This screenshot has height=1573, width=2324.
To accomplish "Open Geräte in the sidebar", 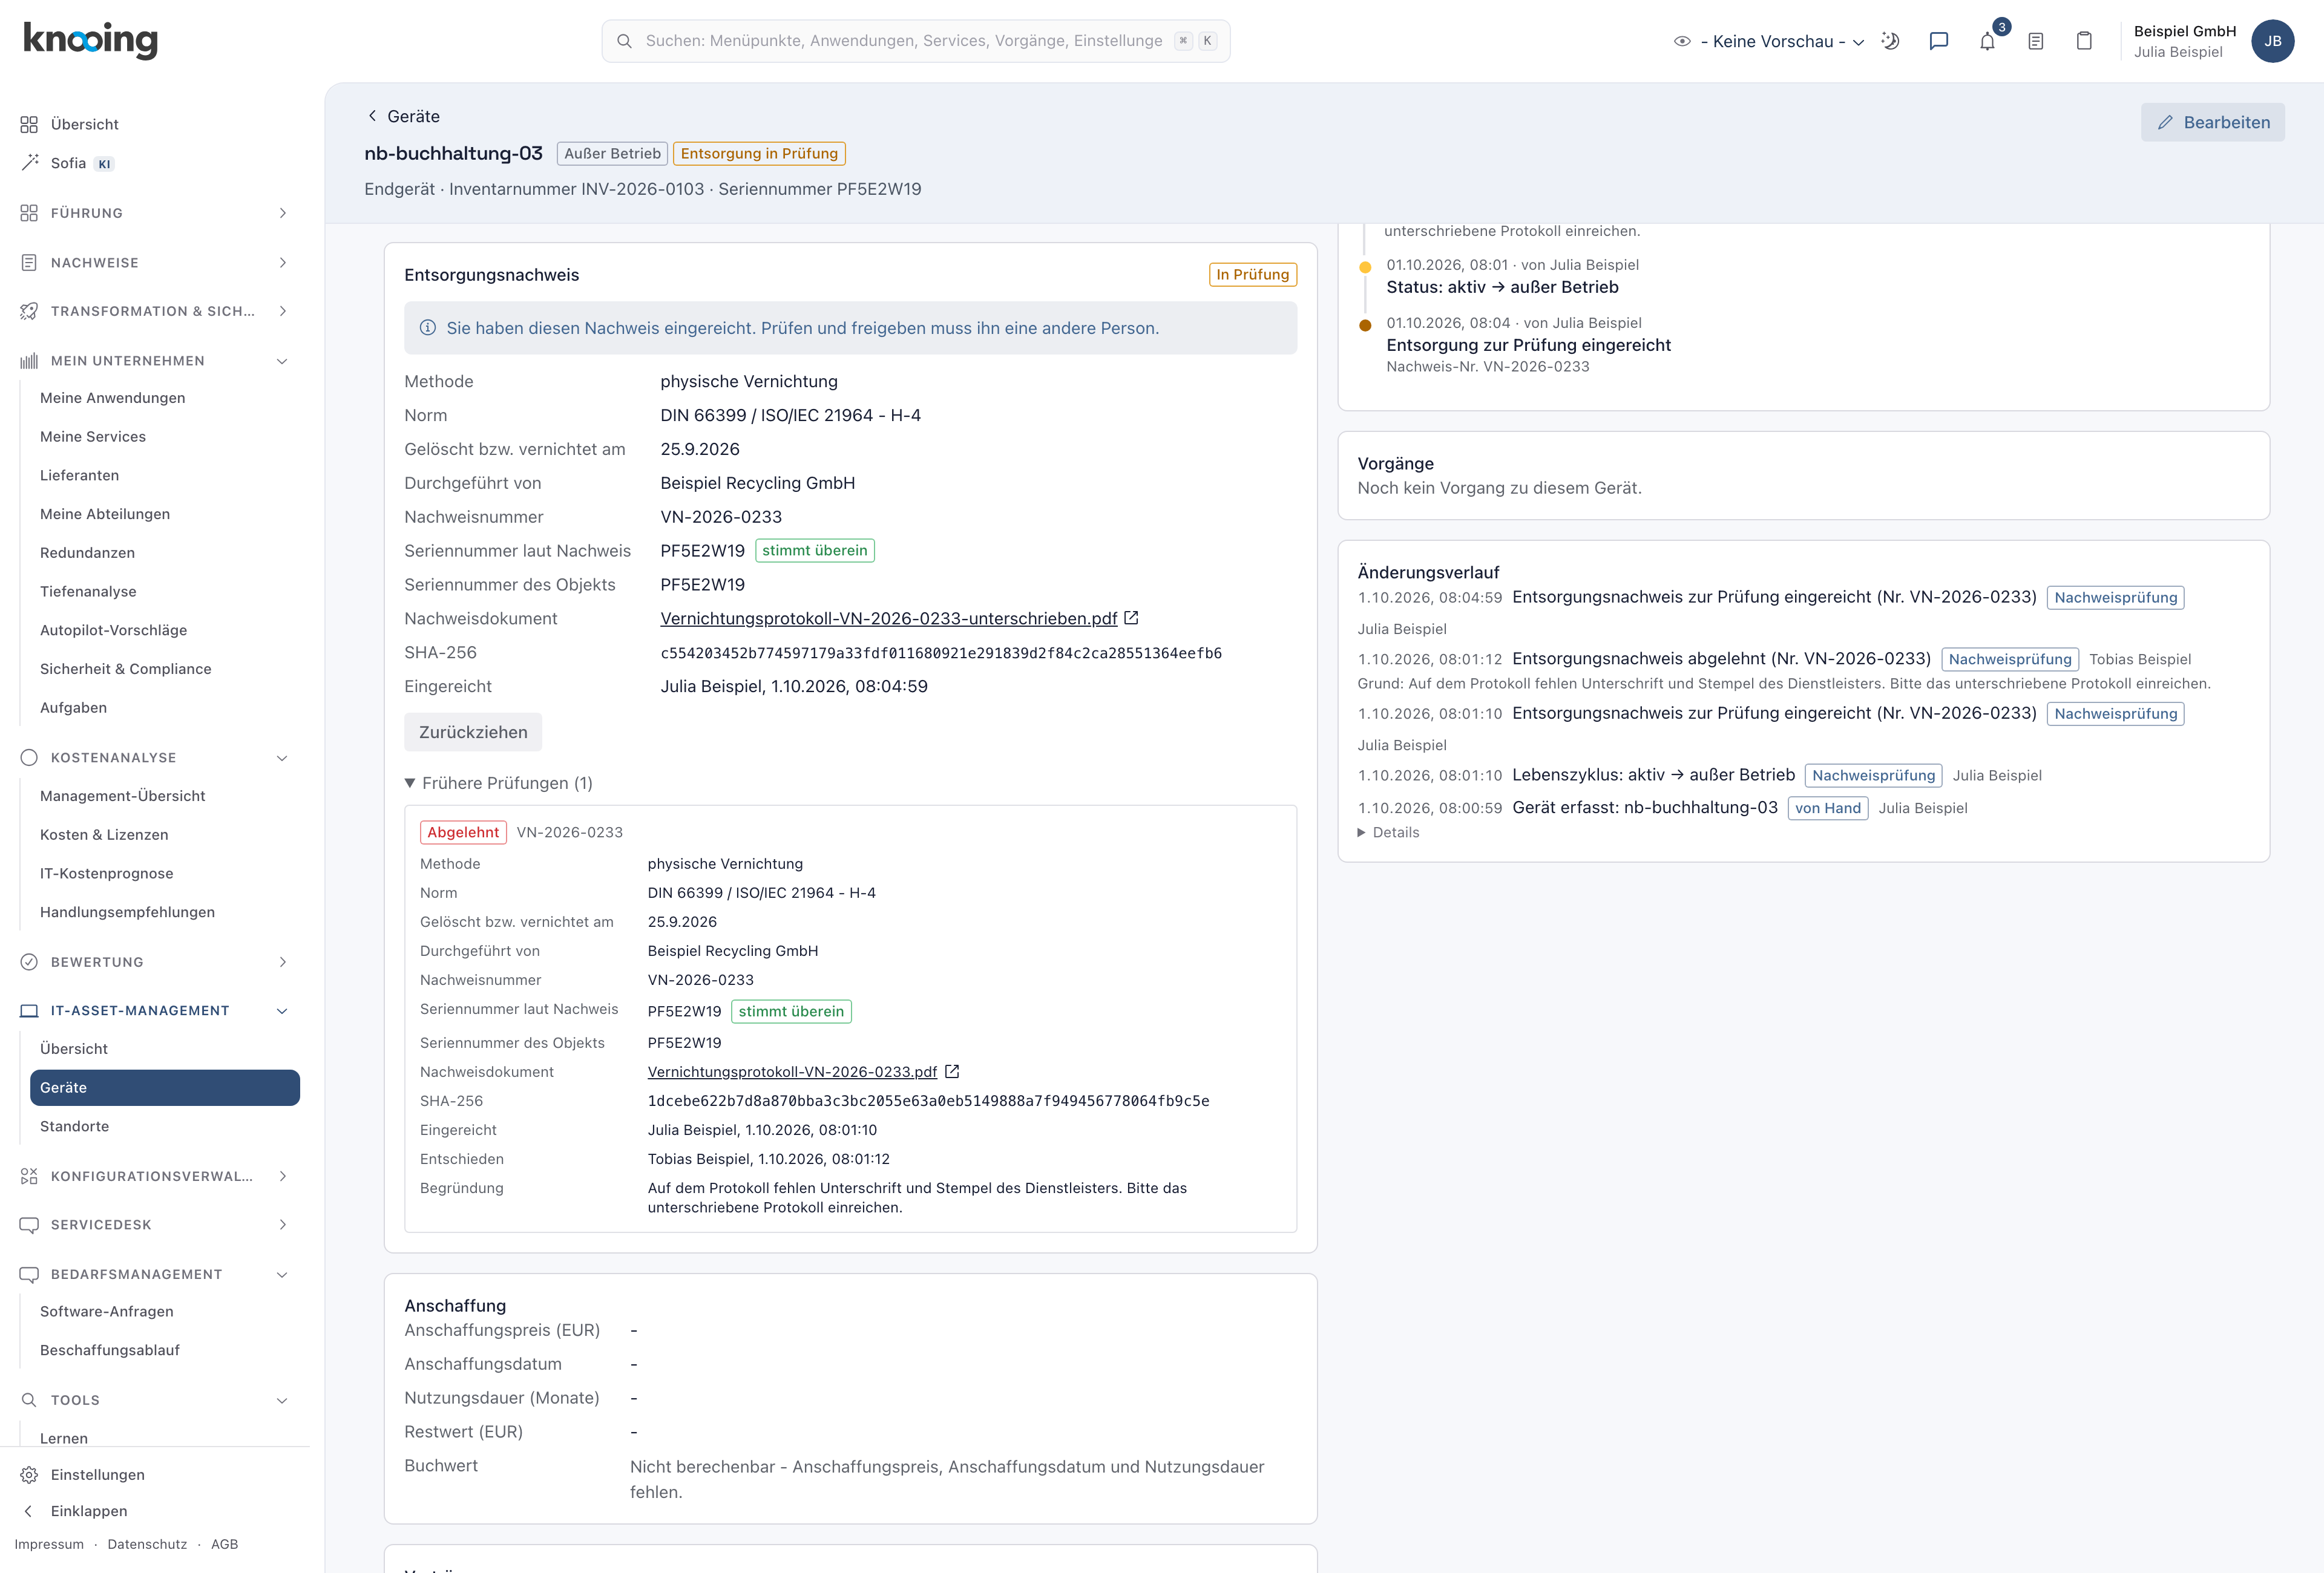I will (165, 1087).
